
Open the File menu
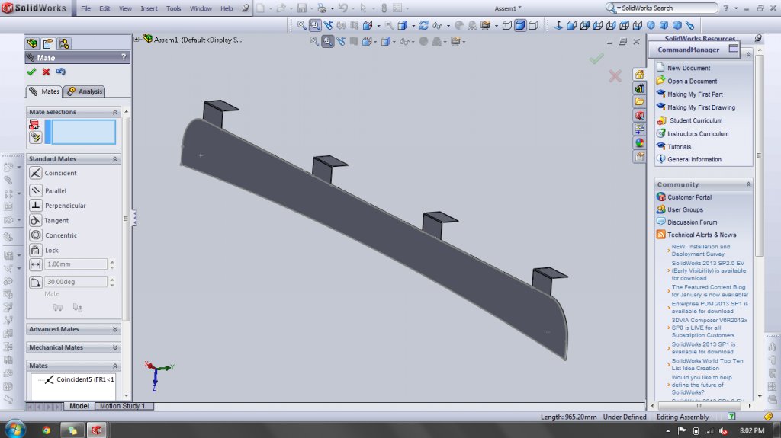tap(85, 8)
